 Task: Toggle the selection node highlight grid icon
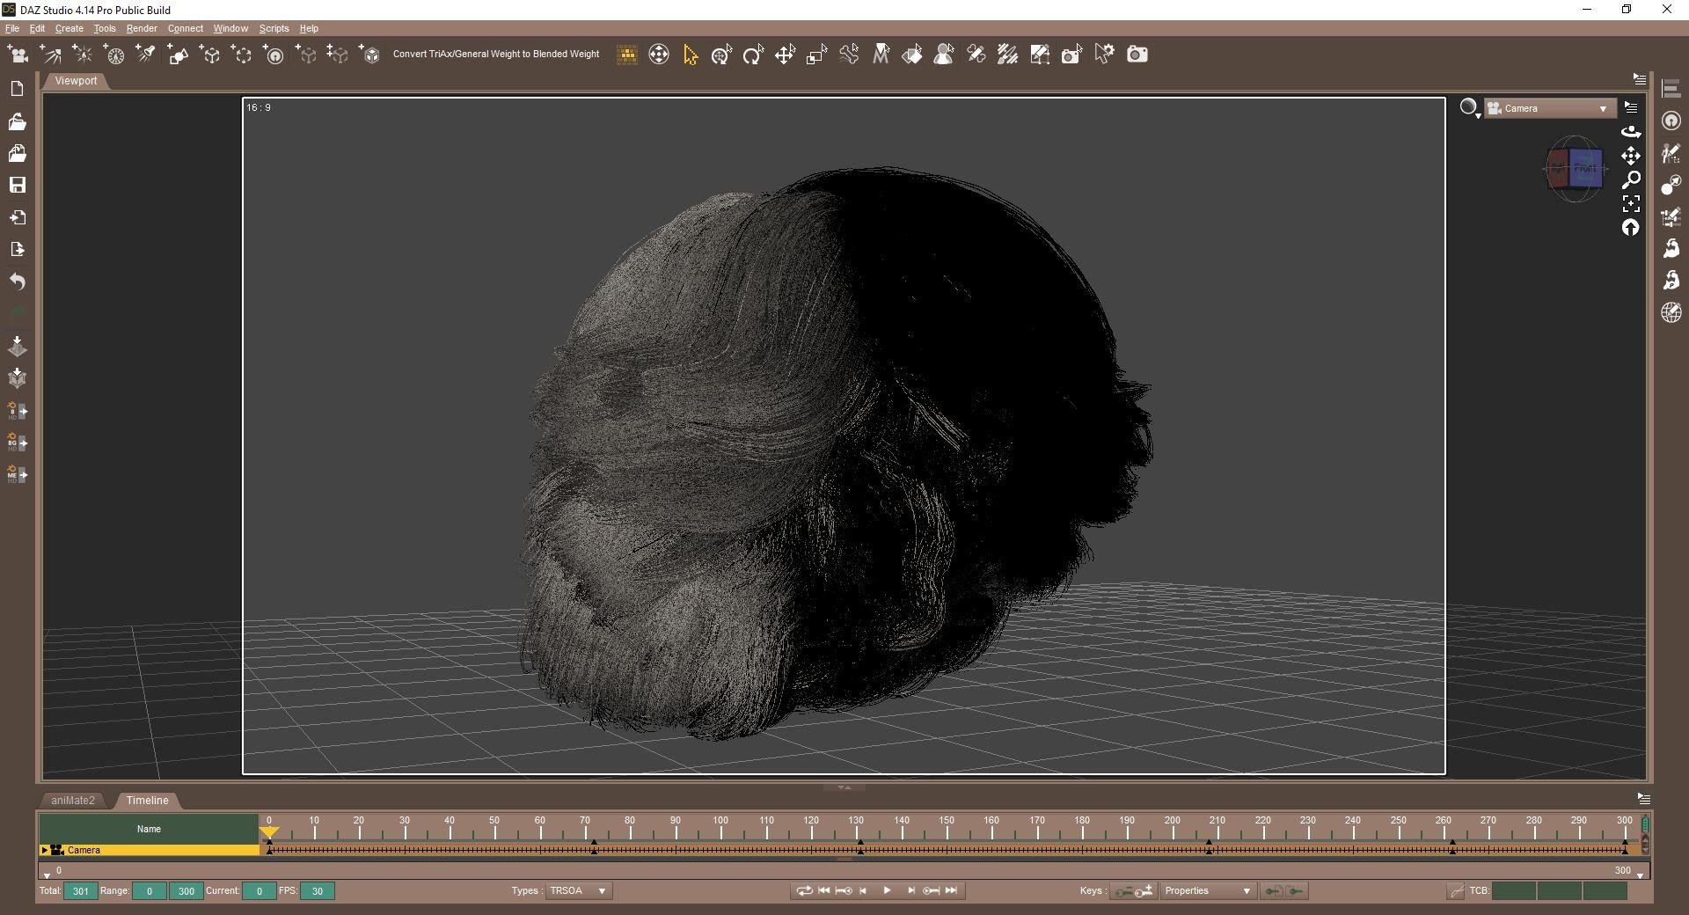(x=627, y=55)
